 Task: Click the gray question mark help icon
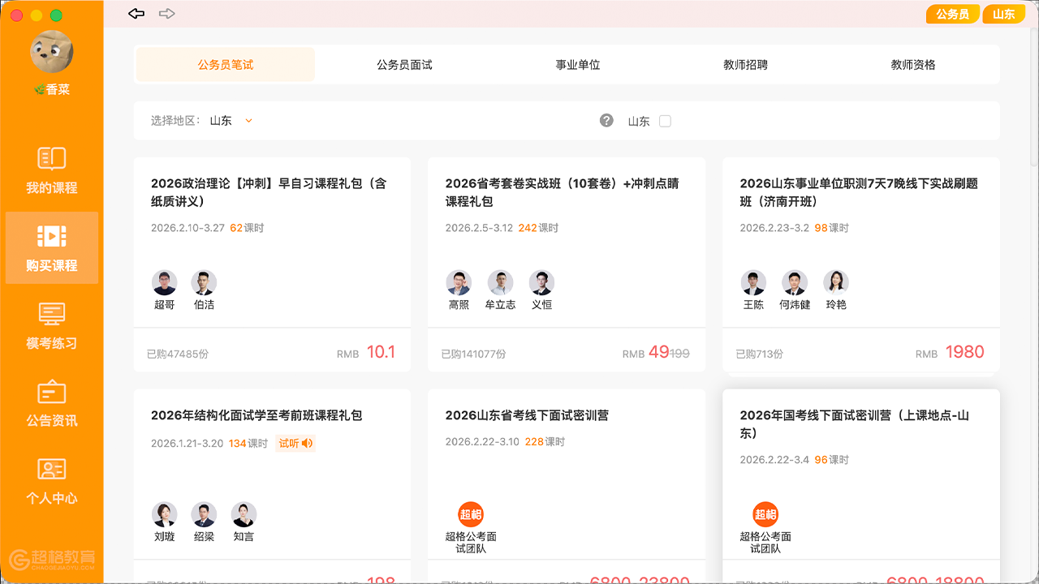pyautogui.click(x=606, y=121)
